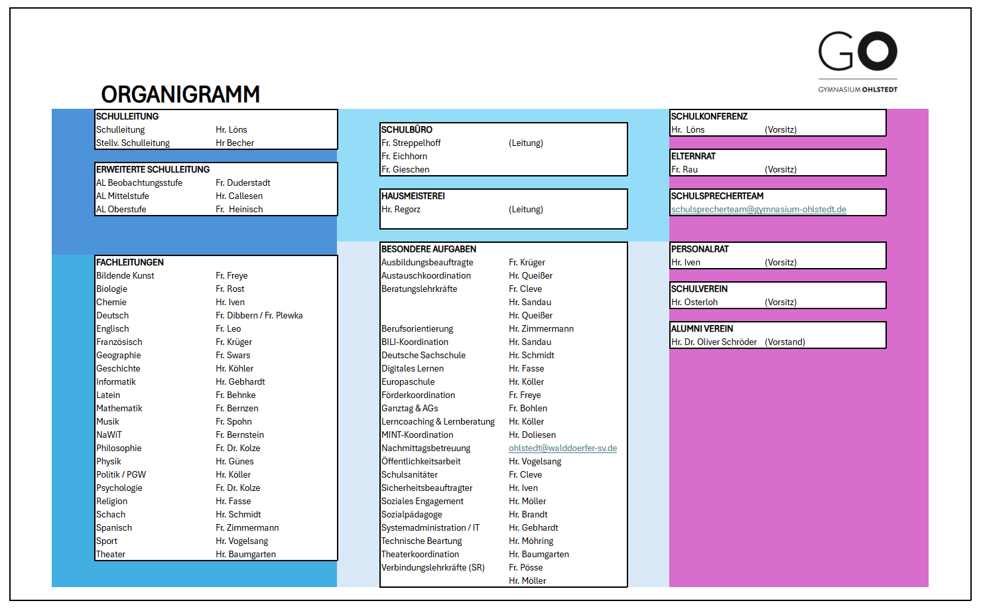Click the name Hr. Dr. Oliver Schröder

click(x=714, y=342)
